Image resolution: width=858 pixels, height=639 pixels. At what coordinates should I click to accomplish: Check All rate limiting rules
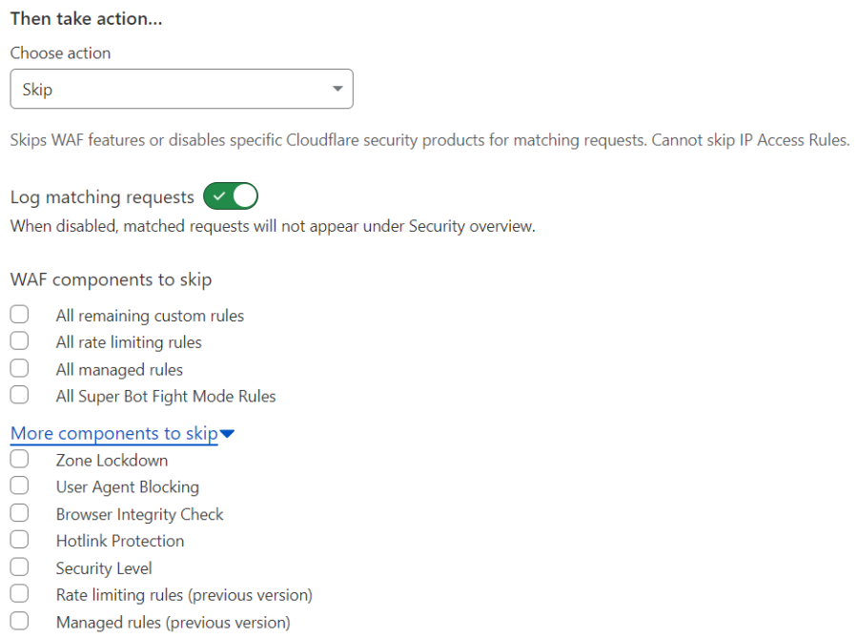click(19, 340)
